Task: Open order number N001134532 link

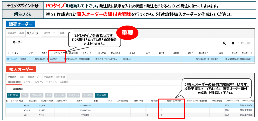Action: (x=12, y=59)
